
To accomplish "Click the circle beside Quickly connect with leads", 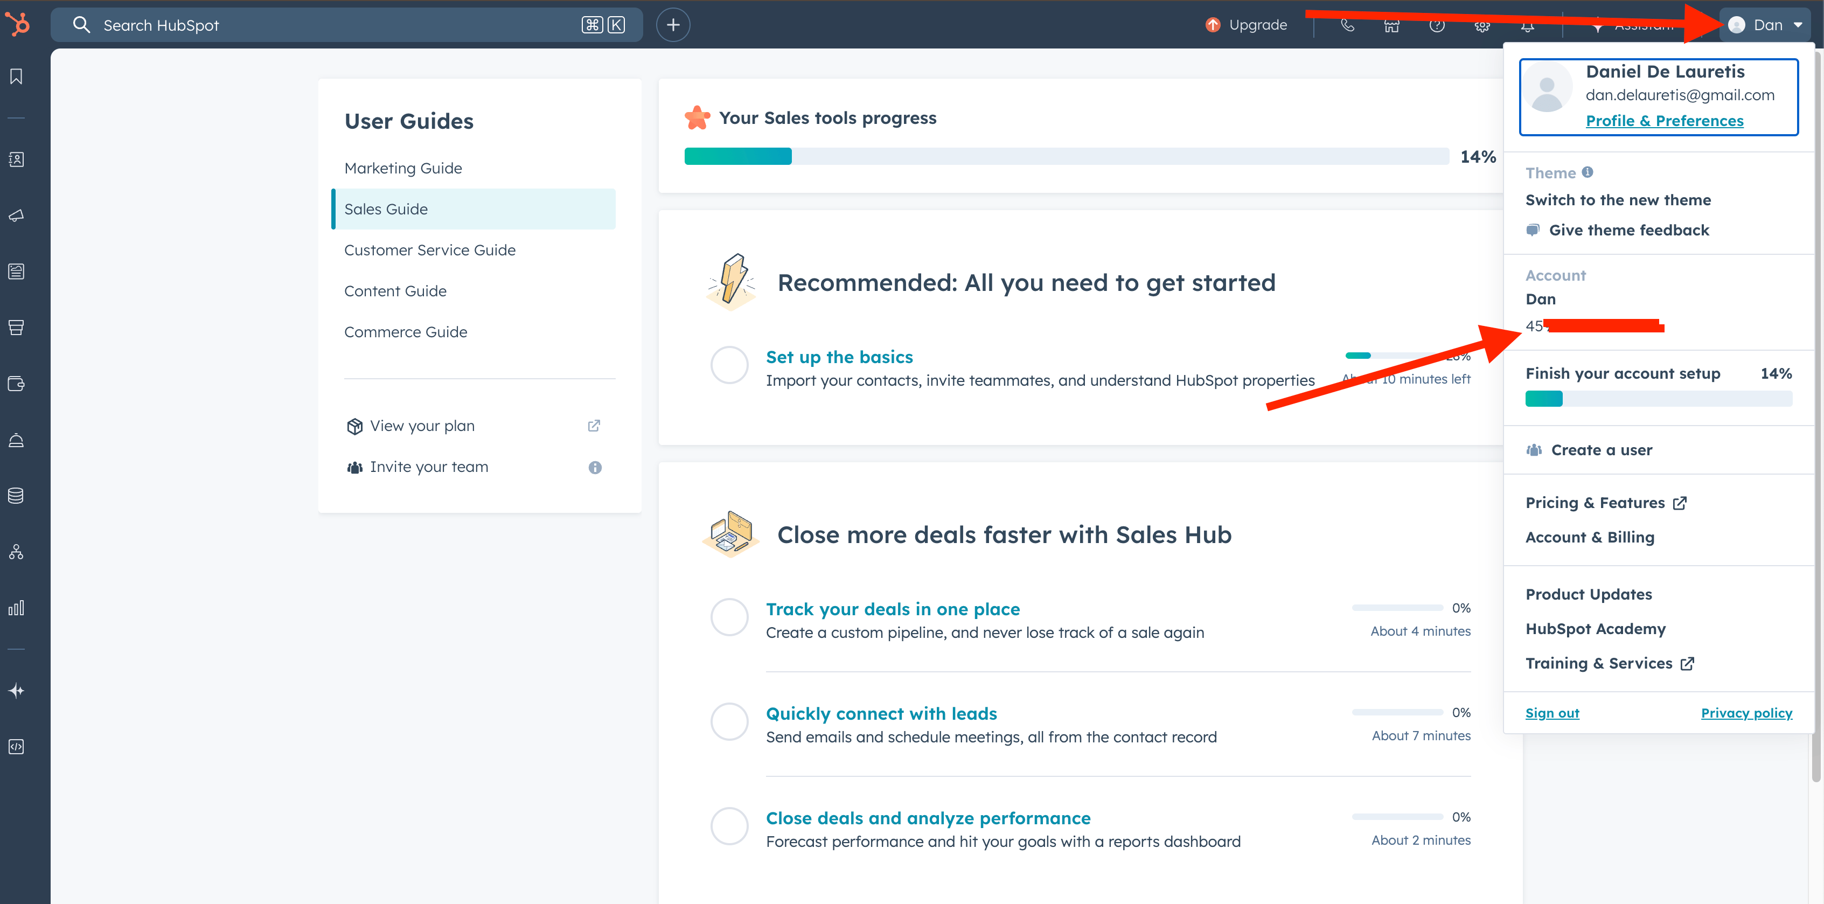I will [x=729, y=721].
